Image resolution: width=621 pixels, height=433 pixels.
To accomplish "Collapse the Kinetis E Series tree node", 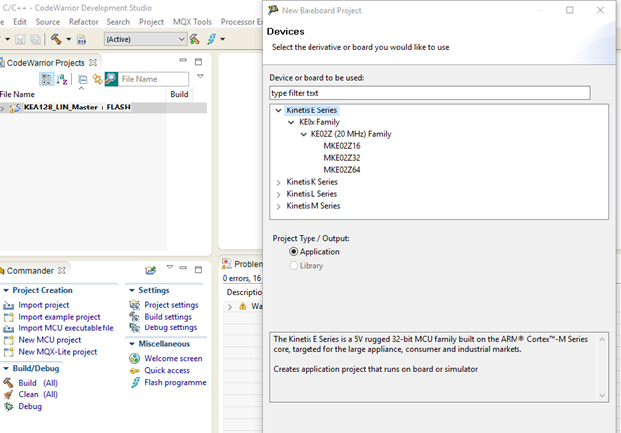I will [278, 110].
